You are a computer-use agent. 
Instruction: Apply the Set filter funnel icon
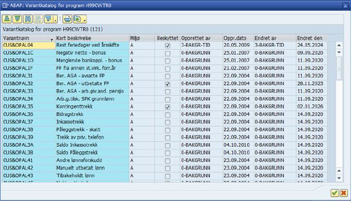pos(49,19)
